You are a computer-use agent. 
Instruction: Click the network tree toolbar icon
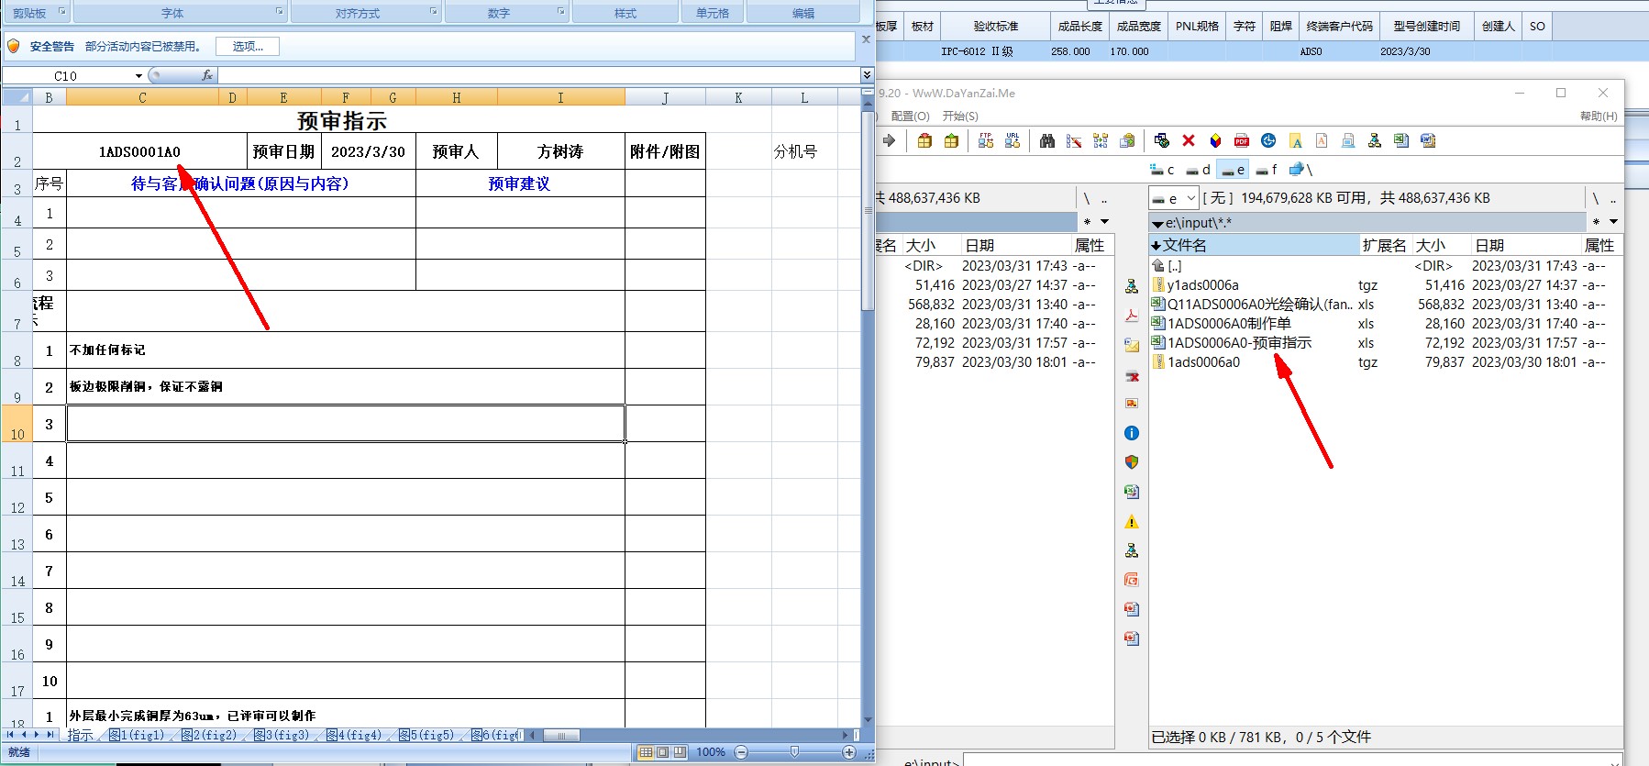coord(1375,140)
